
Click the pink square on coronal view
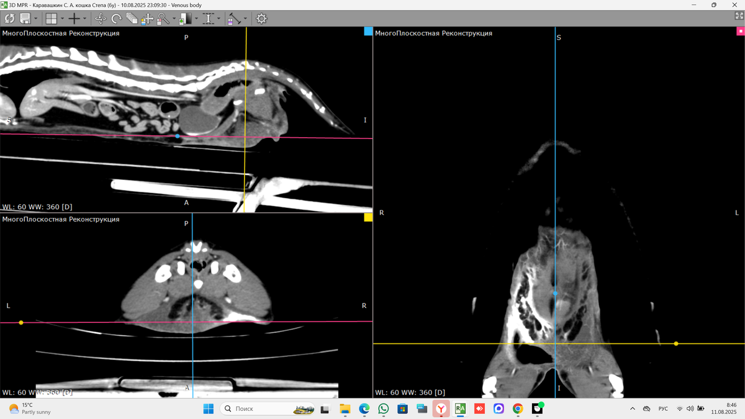tap(740, 31)
